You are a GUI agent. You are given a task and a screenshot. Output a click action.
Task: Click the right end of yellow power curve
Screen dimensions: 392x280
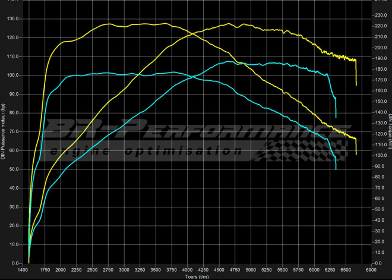point(356,84)
